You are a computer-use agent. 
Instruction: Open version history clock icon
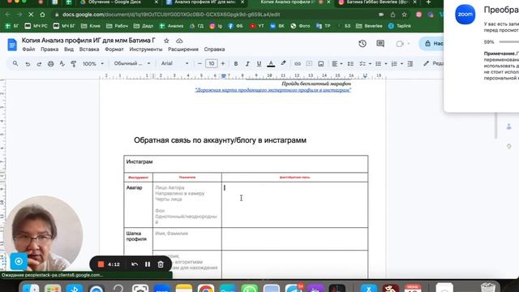pos(362,43)
